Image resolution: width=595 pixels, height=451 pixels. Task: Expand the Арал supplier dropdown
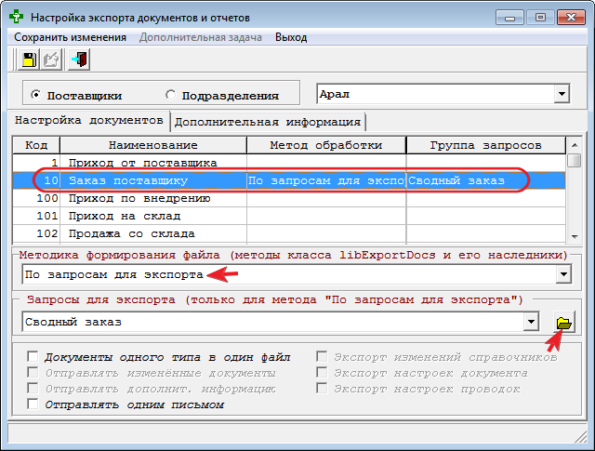(562, 94)
